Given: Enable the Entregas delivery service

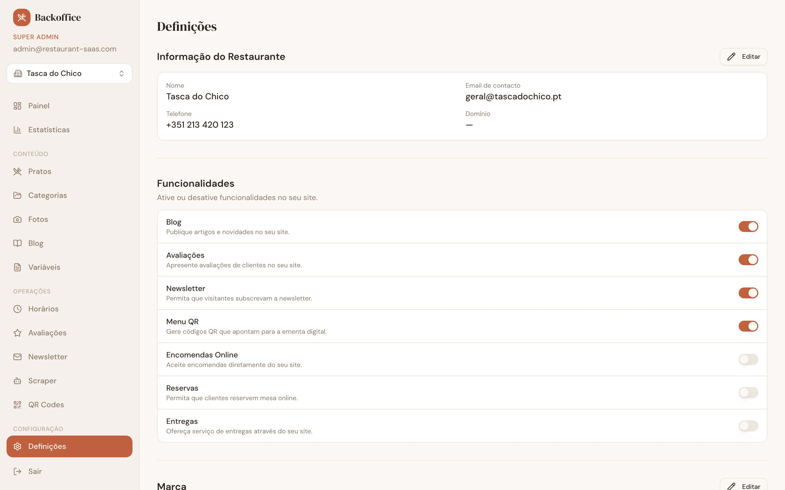Looking at the screenshot, I should pos(748,426).
